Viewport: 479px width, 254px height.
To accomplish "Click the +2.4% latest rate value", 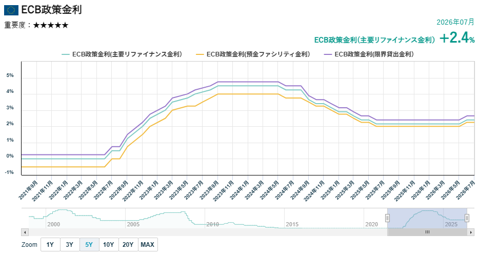I will pyautogui.click(x=457, y=38).
